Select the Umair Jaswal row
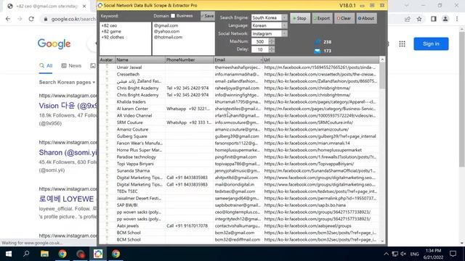Screen dimensions: 465x261 tap(239, 67)
